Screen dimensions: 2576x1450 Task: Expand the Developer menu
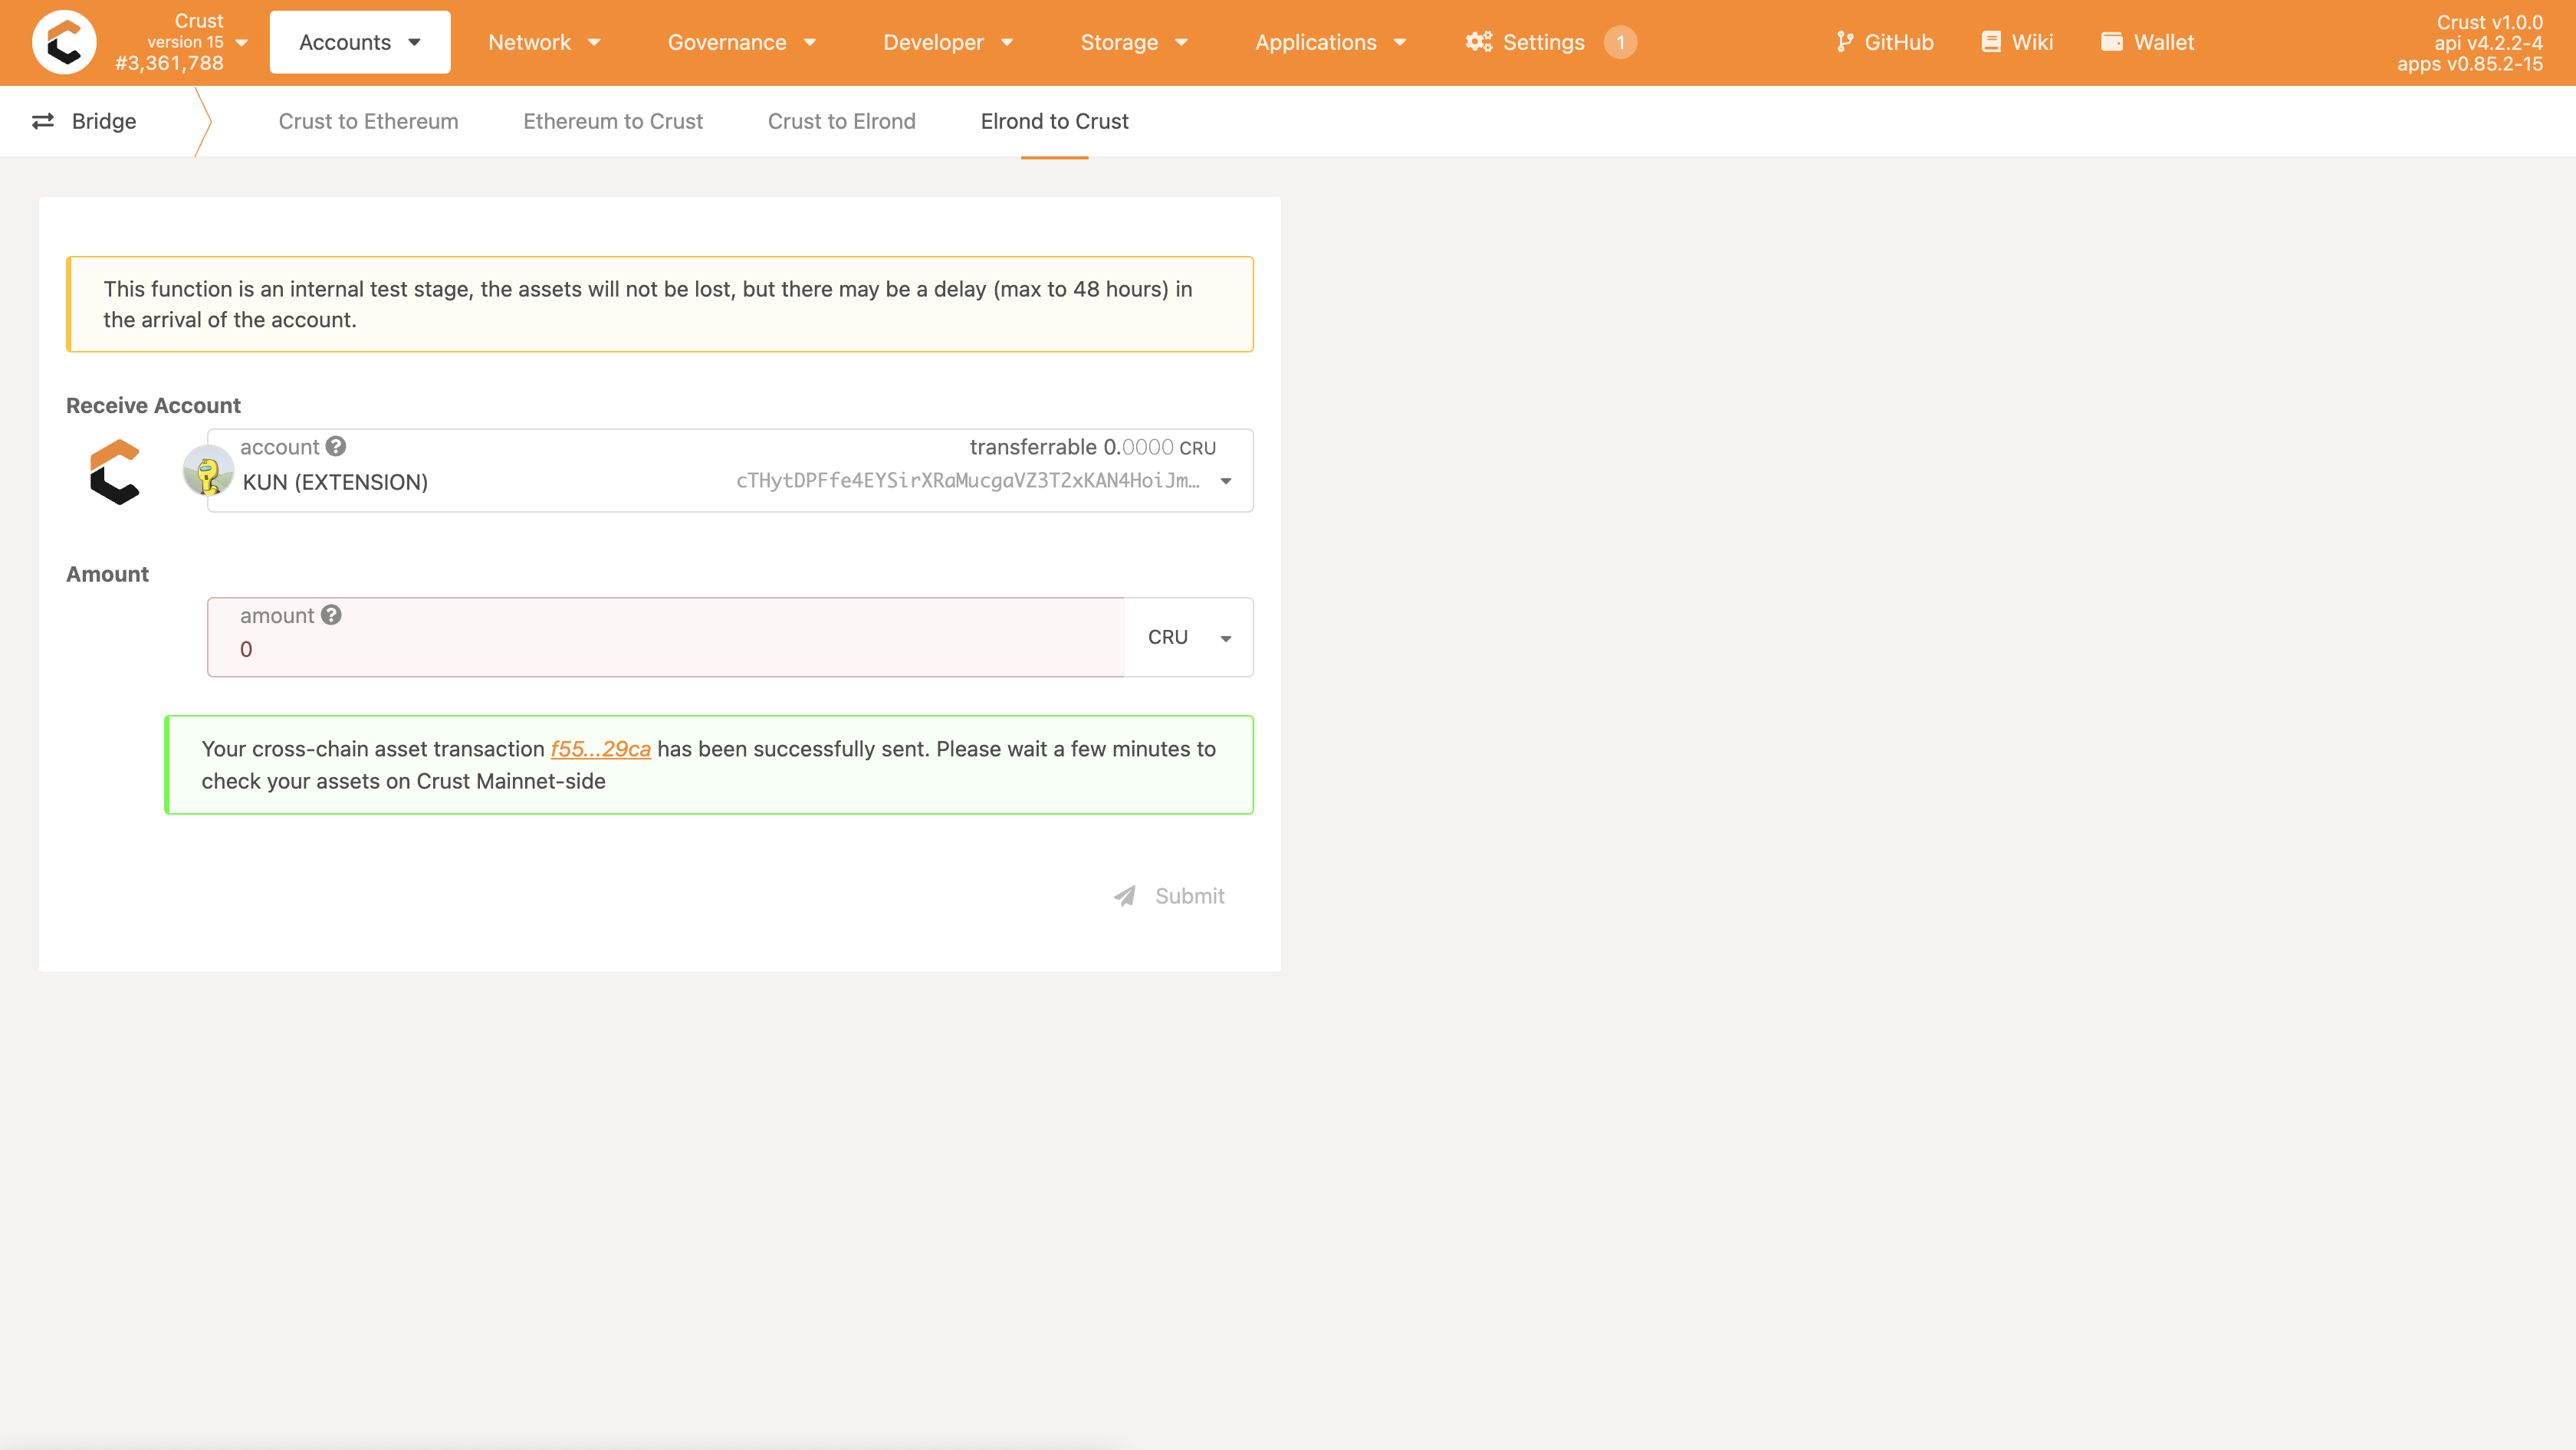coord(948,42)
